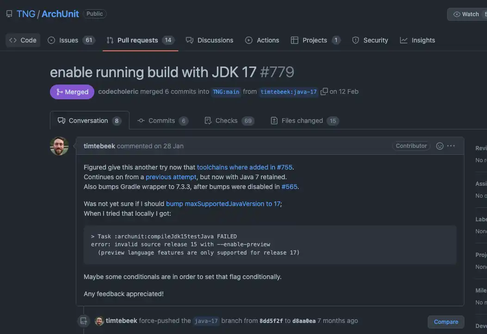Open timtebeek link in force-push event
Image resolution: width=487 pixels, height=334 pixels.
tap(122, 321)
